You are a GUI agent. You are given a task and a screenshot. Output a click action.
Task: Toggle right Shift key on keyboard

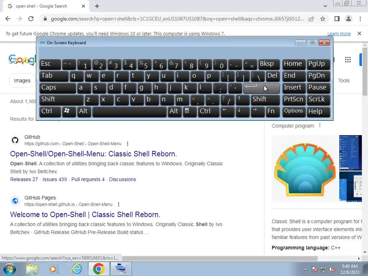pyautogui.click(x=266, y=100)
